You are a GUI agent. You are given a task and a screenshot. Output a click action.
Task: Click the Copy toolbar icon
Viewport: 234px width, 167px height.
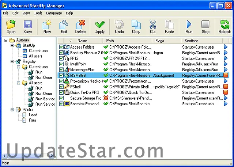click(x=136, y=24)
